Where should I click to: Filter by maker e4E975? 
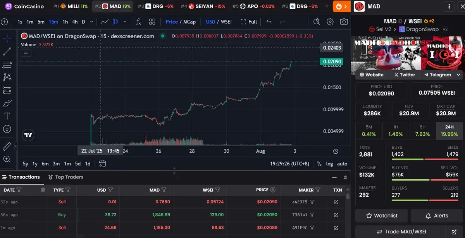[312, 202]
